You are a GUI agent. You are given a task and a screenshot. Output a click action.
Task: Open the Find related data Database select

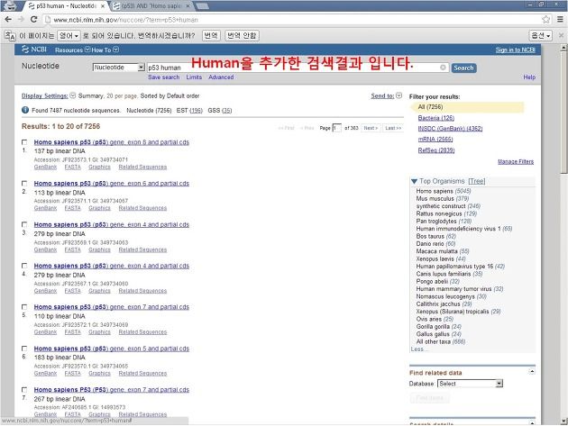[470, 384]
